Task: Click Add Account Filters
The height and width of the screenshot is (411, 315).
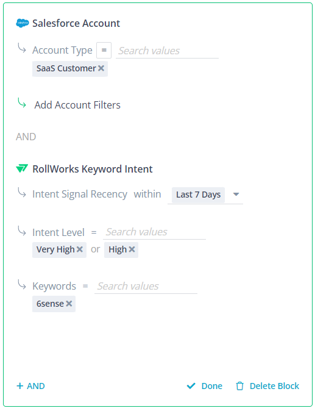Action: (x=77, y=105)
